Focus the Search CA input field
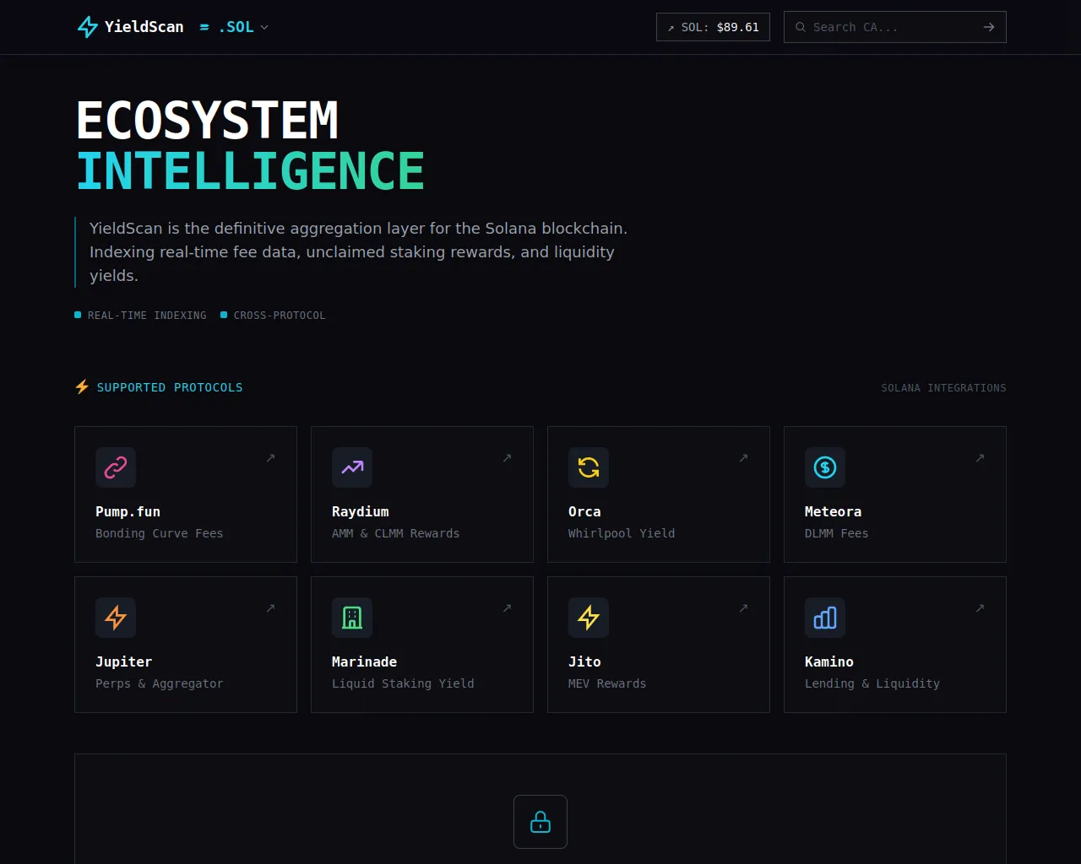The image size is (1081, 864). pyautogui.click(x=894, y=27)
